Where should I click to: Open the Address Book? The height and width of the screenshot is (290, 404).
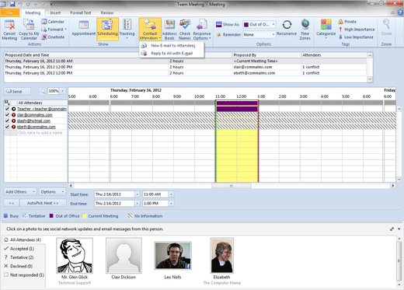[x=169, y=29]
